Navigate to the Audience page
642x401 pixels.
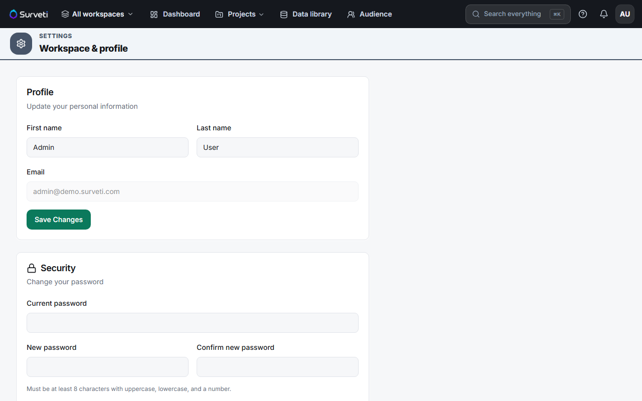(x=369, y=14)
